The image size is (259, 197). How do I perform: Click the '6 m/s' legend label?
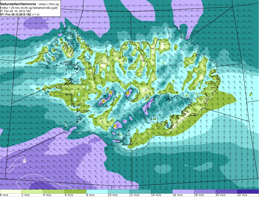coord(69,195)
